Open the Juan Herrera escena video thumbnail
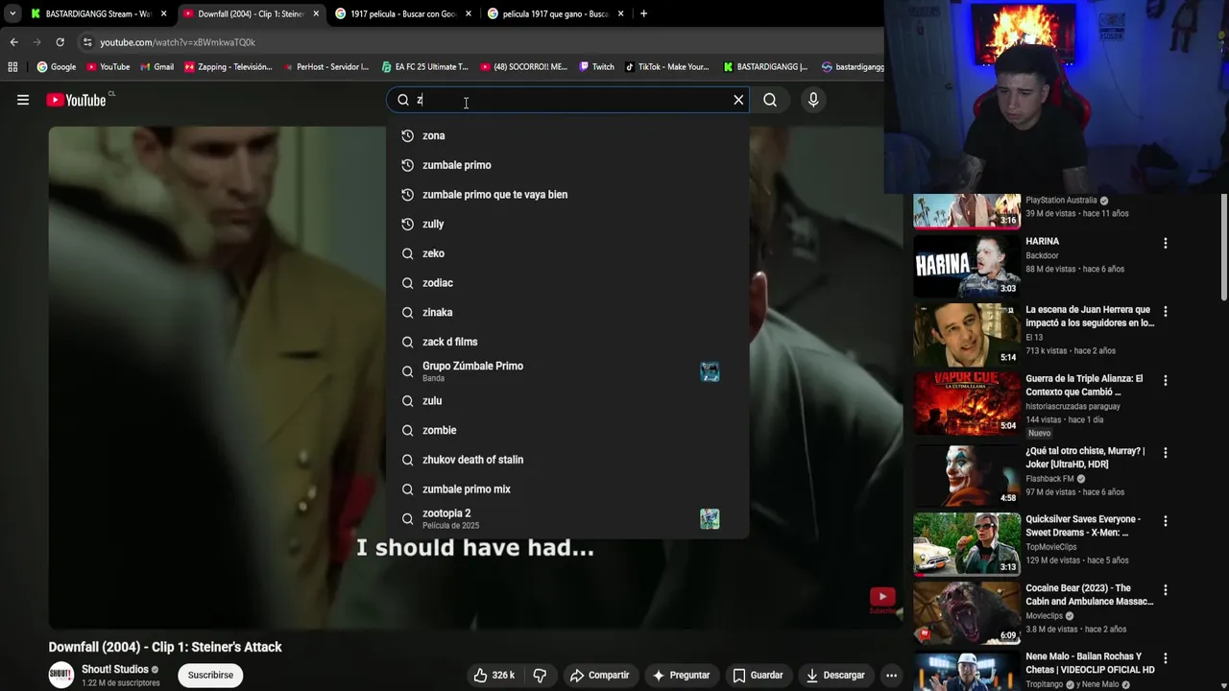Screen dimensions: 1229x691 coord(967,334)
